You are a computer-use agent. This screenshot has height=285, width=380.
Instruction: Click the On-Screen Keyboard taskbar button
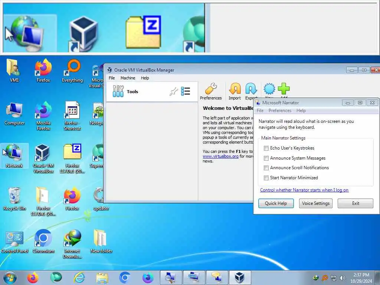(194, 278)
